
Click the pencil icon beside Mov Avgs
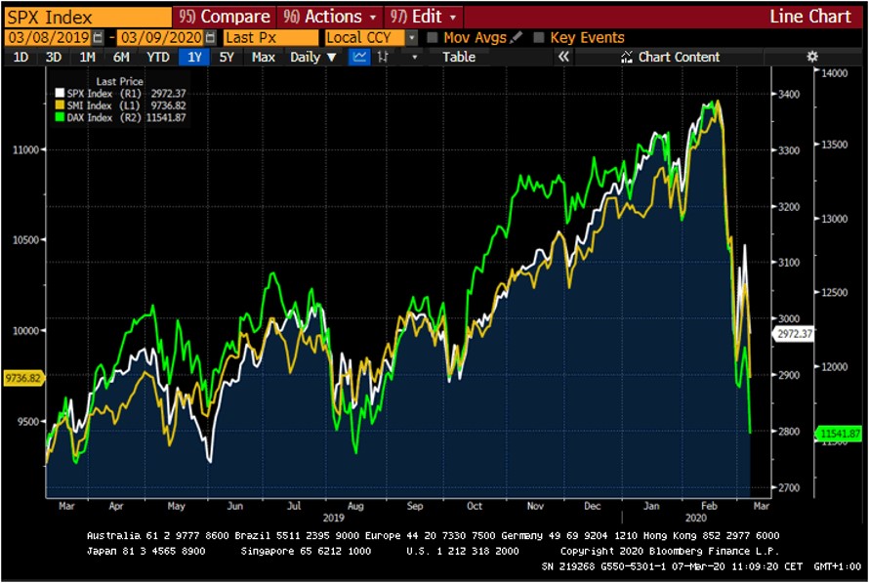pos(516,37)
